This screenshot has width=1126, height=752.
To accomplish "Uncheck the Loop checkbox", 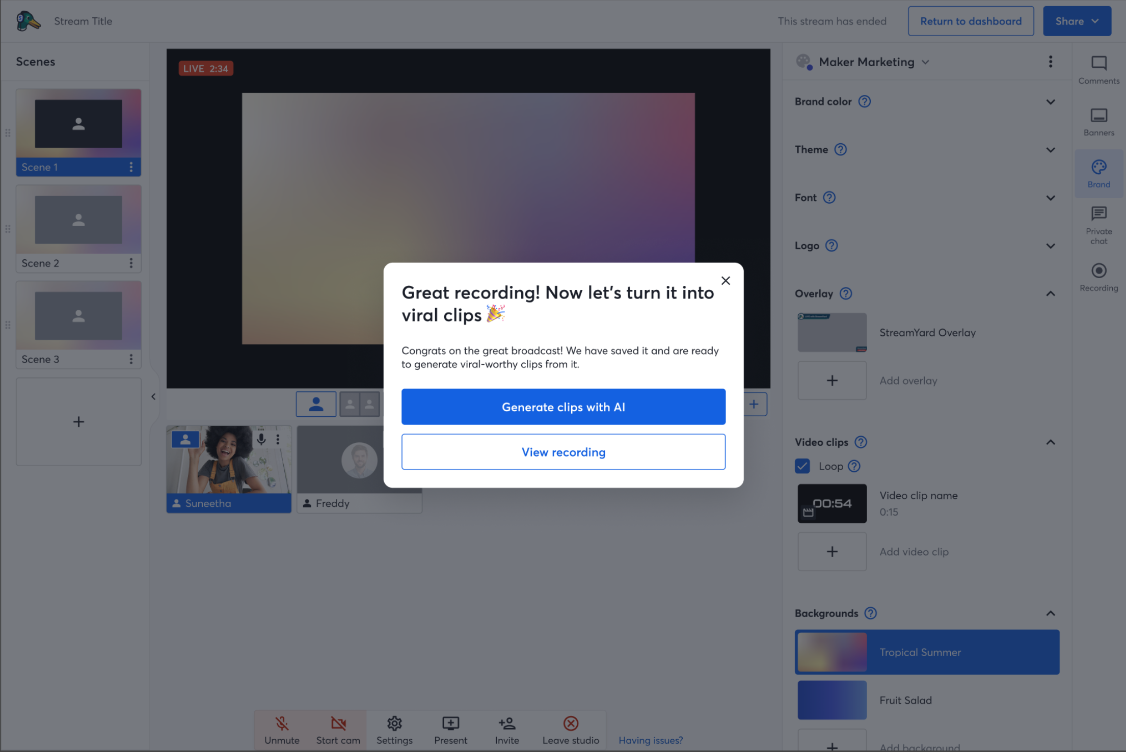I will (x=802, y=466).
